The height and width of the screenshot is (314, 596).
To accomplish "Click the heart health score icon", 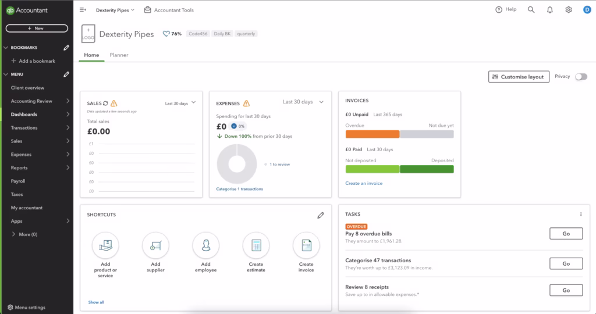I will pos(166,34).
